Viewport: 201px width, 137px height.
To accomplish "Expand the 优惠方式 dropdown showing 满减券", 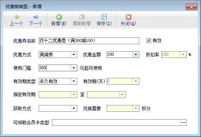I will pos(74,55).
